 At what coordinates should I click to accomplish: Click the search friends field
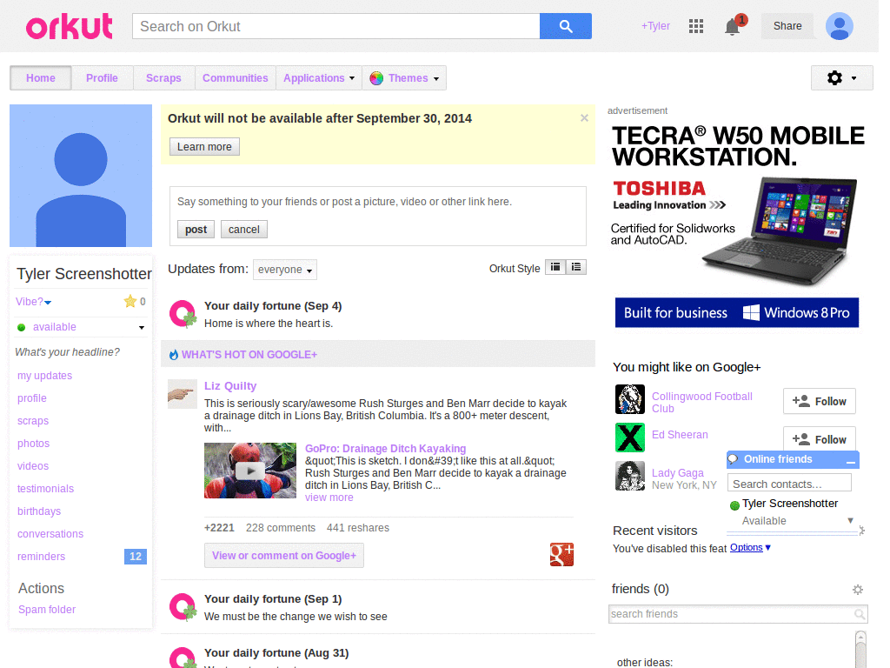[x=738, y=614]
